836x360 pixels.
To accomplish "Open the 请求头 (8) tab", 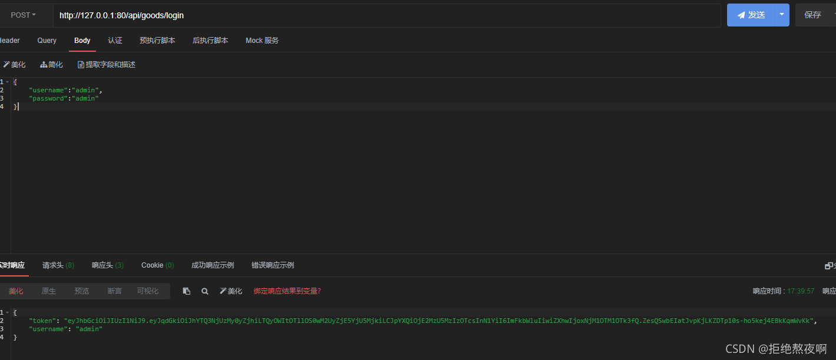I will click(x=58, y=265).
